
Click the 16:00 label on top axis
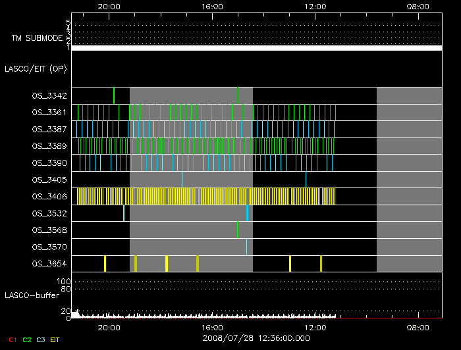pyautogui.click(x=212, y=7)
